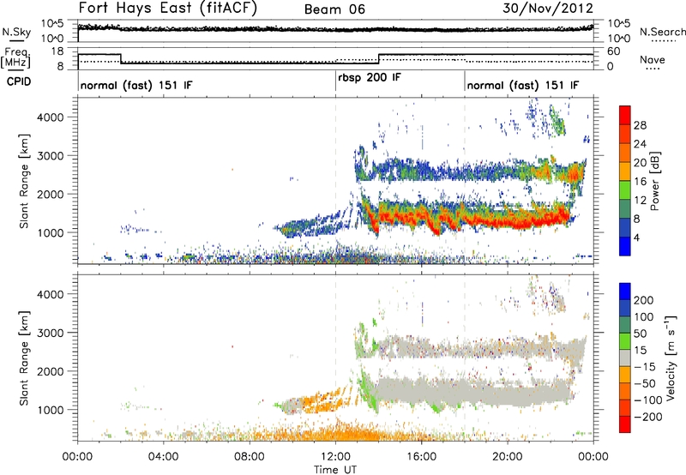Click 'Slant Range [km]' label of power panel

click(x=24, y=182)
